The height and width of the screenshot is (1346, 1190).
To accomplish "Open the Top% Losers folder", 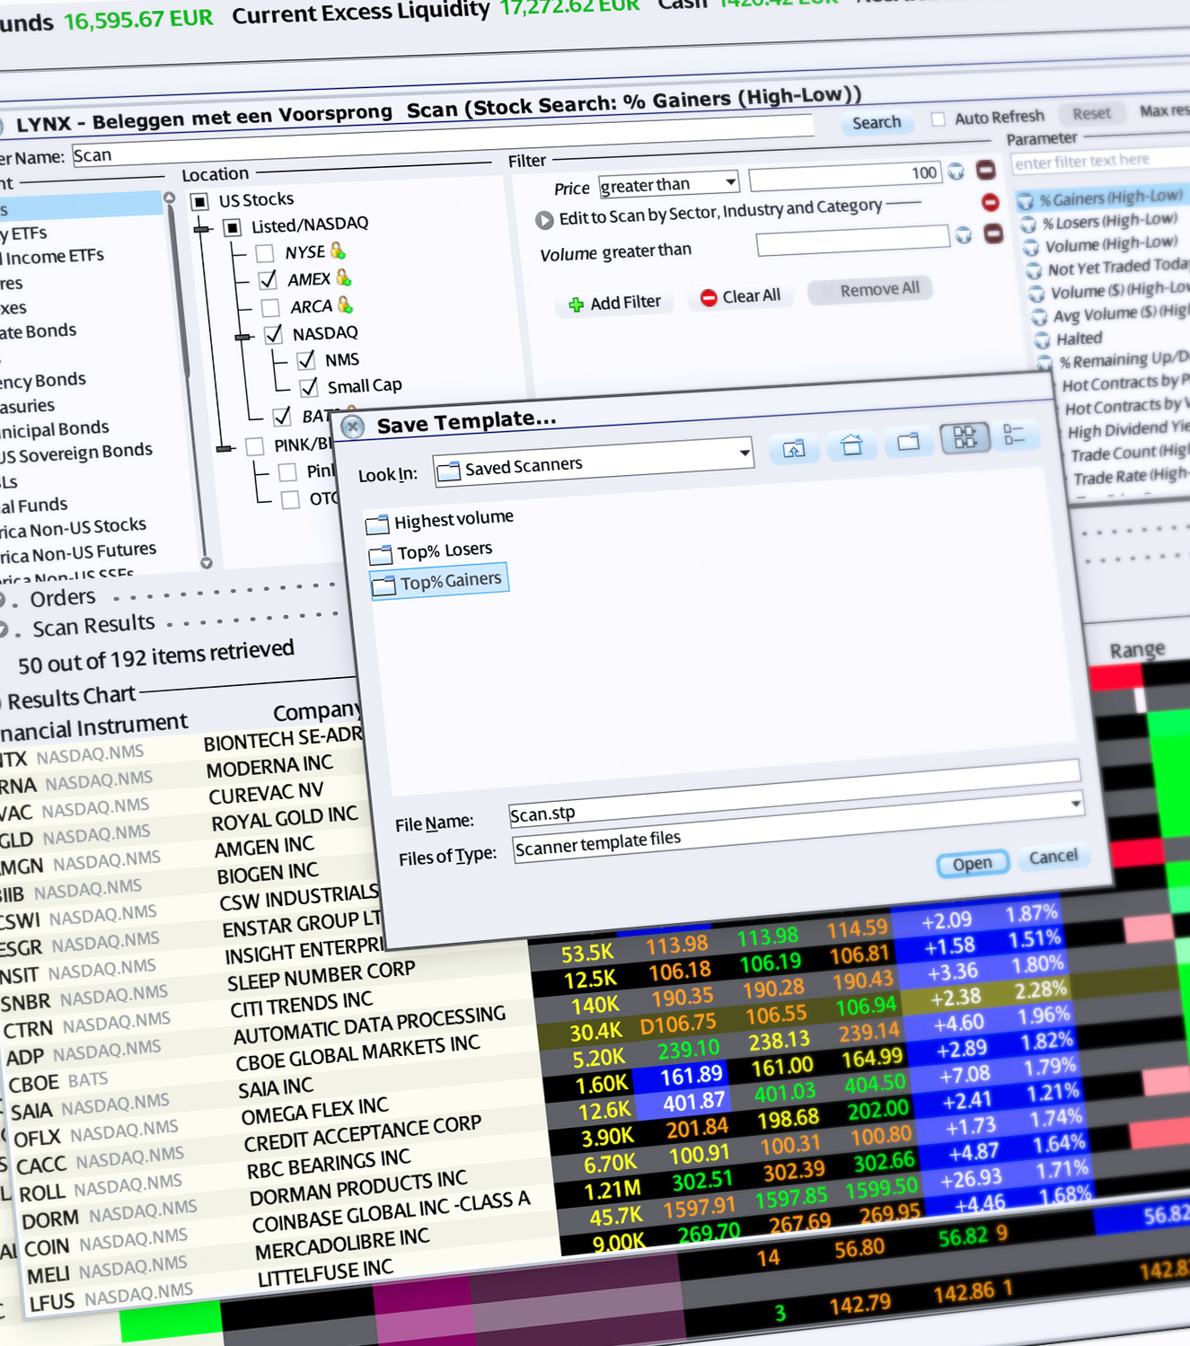I will click(x=431, y=551).
